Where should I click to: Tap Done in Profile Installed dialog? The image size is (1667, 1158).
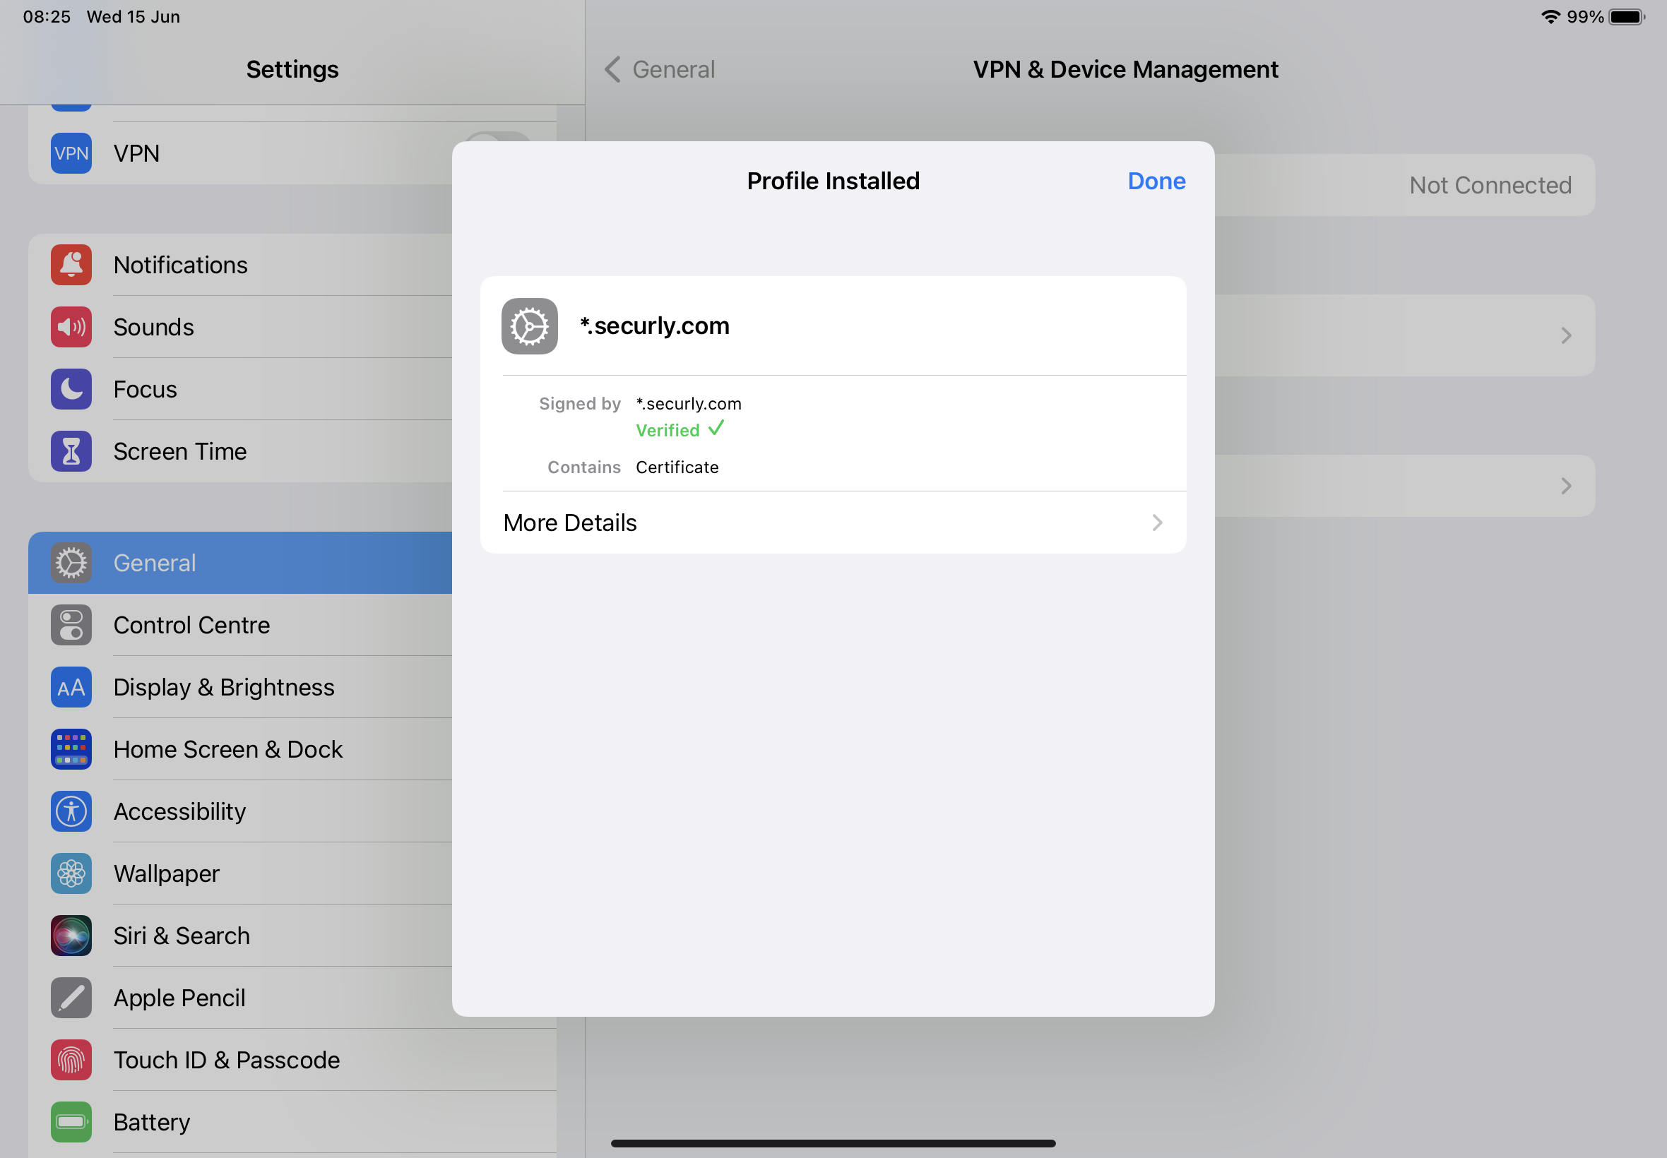[x=1156, y=181]
